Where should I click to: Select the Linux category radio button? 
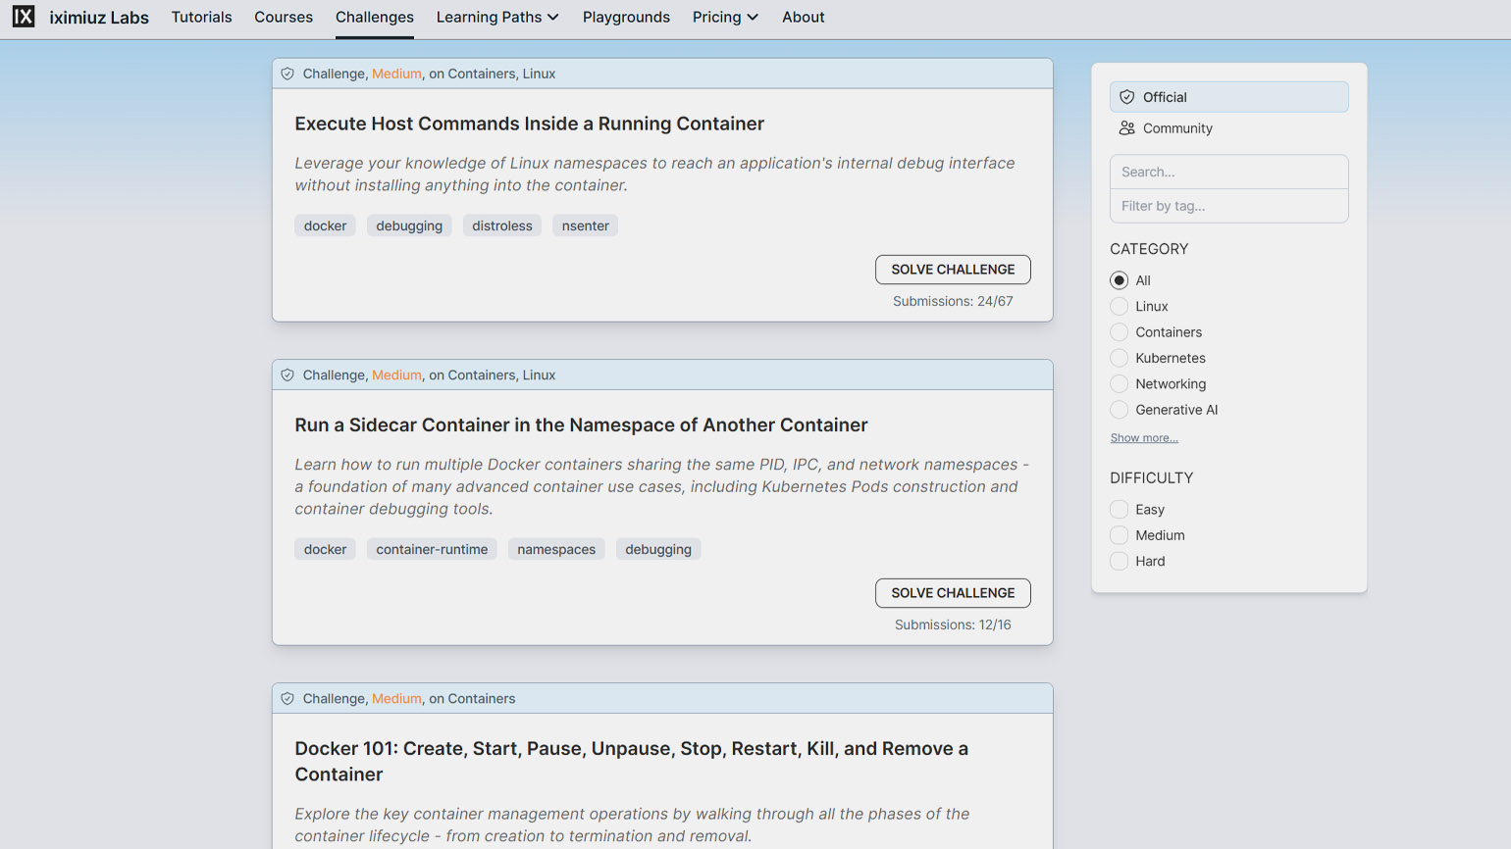1119,307
